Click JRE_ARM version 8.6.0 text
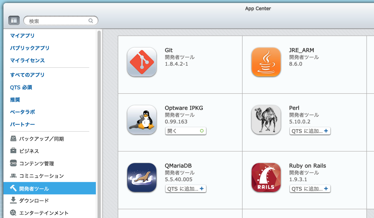The image size is (374, 218). [296, 64]
